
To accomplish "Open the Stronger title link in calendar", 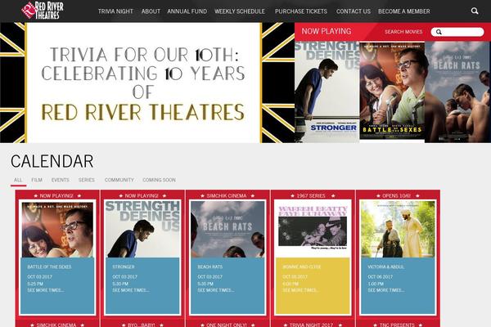I will click(x=124, y=267).
